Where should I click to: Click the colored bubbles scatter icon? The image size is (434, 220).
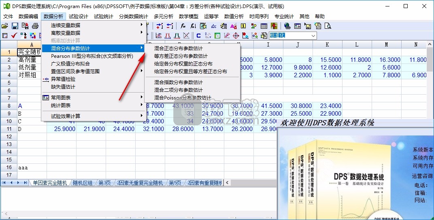tap(255, 36)
